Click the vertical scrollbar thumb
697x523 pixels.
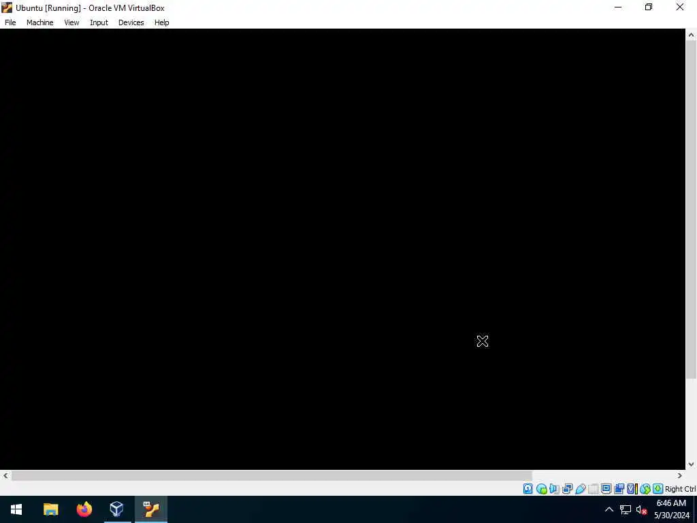tap(692, 210)
